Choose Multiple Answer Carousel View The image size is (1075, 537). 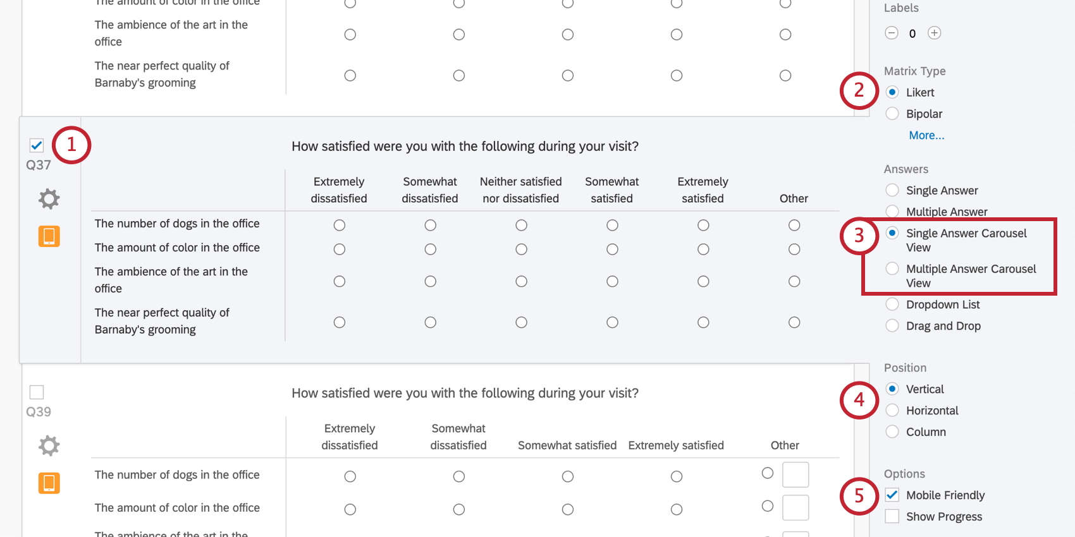pyautogui.click(x=892, y=268)
